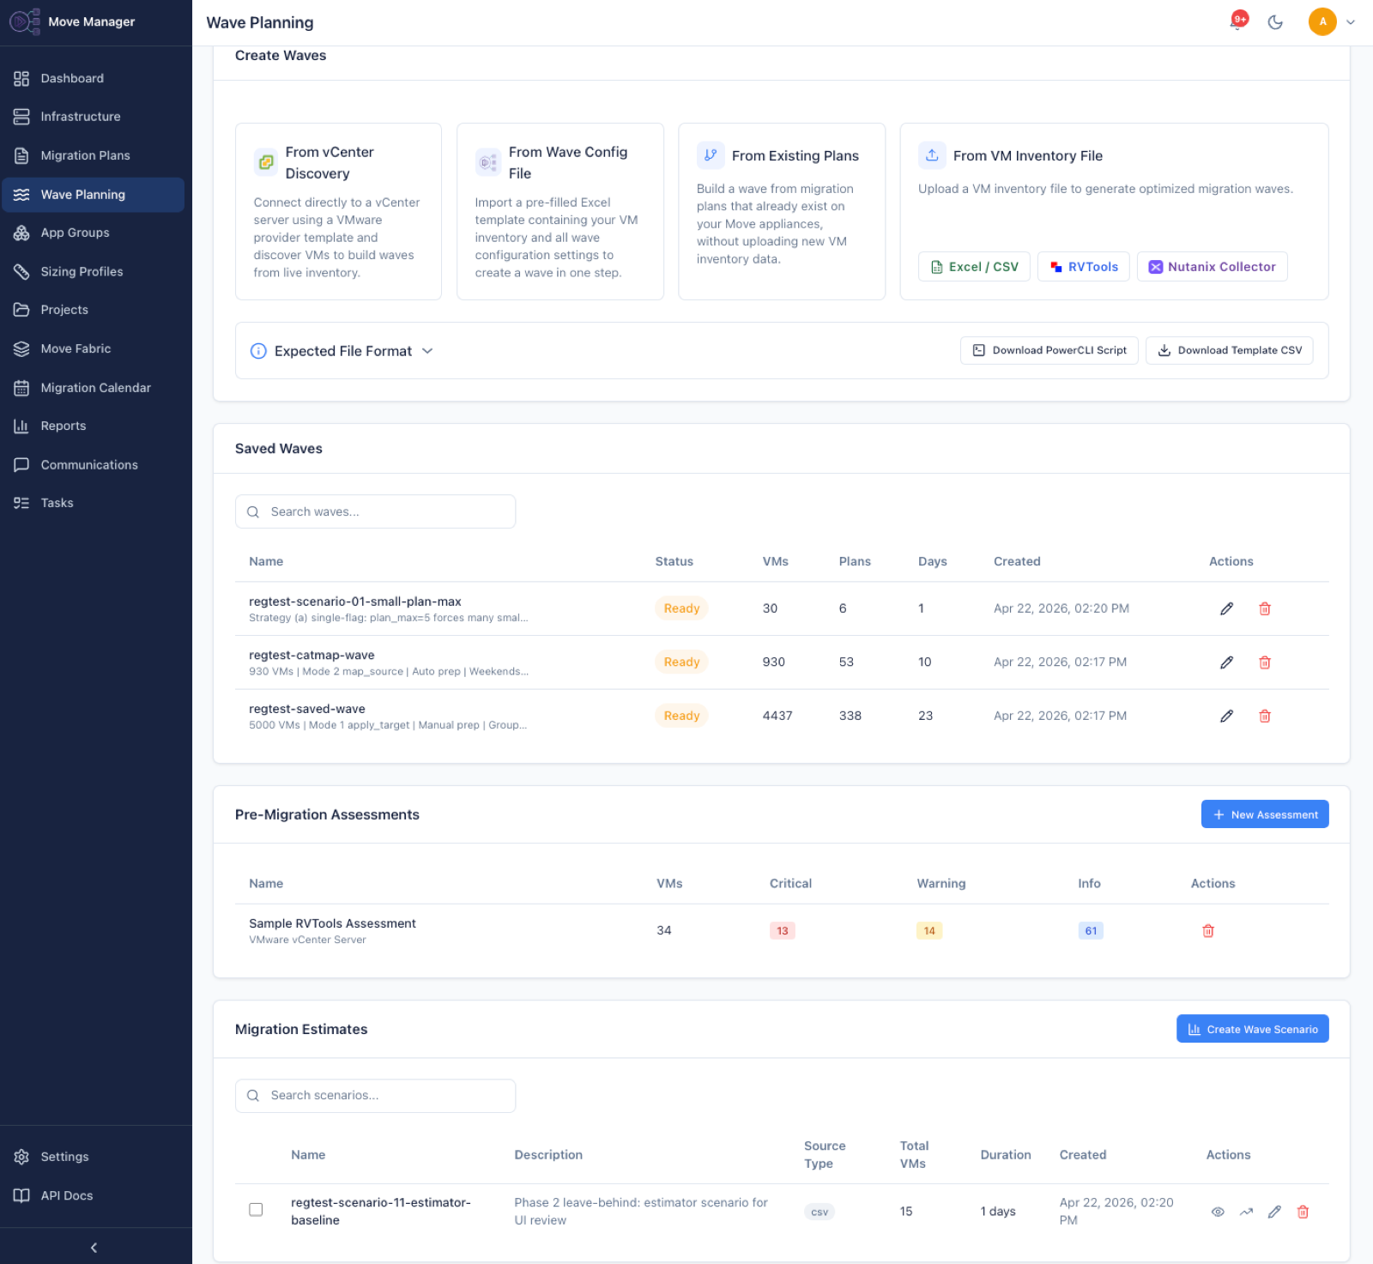Click the Communications chat icon
1373x1264 pixels.
tap(21, 465)
